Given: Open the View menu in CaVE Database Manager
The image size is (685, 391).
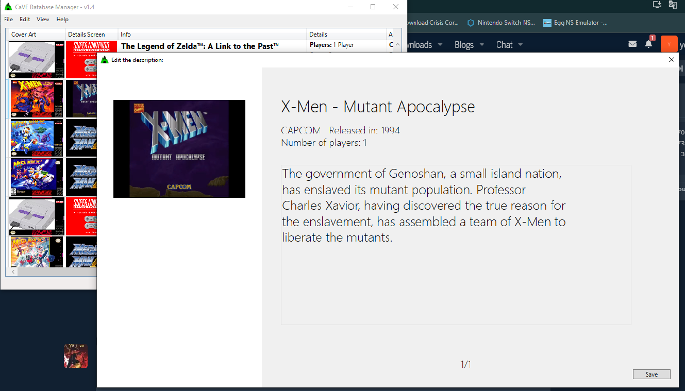Looking at the screenshot, I should [x=43, y=19].
